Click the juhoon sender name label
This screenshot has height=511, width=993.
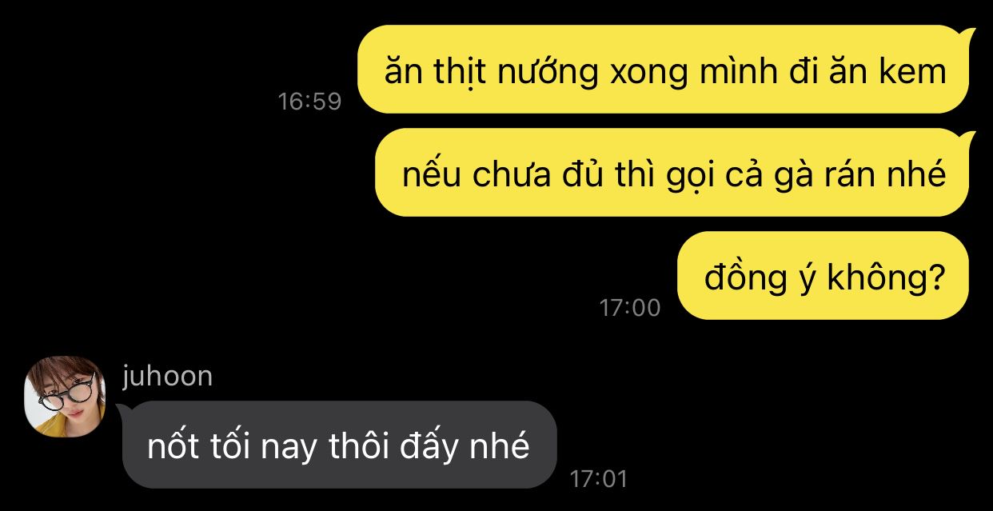click(167, 376)
